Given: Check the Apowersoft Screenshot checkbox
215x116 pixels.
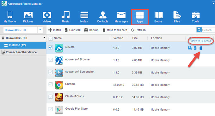Looking at the screenshot, I should [x=51, y=72].
